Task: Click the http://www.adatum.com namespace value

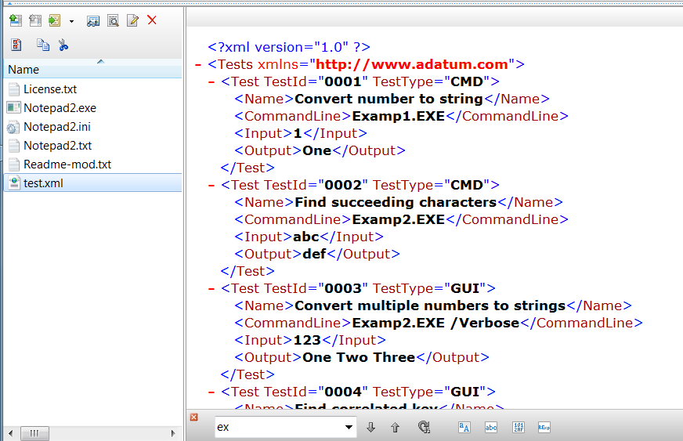Action: 412,64
